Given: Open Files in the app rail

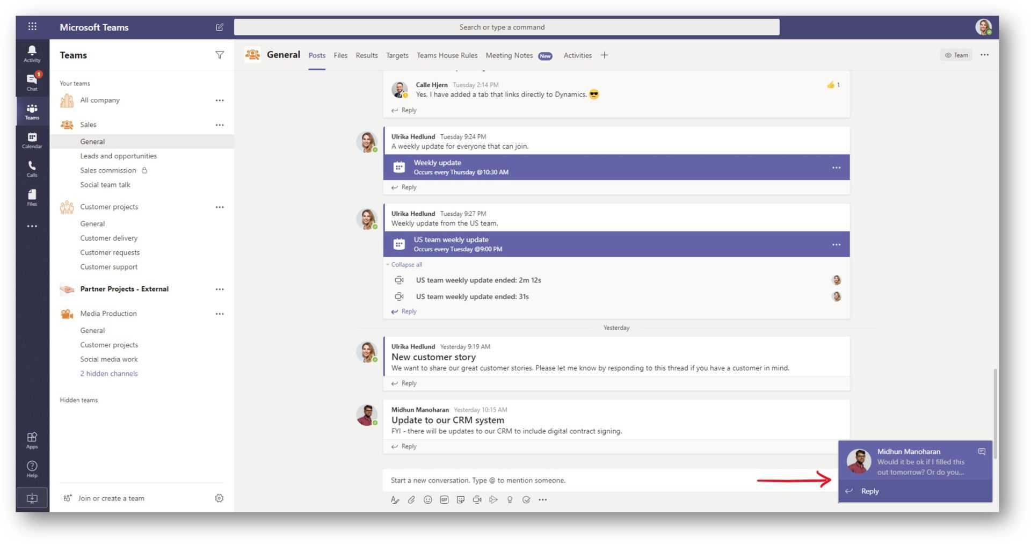Looking at the screenshot, I should pyautogui.click(x=32, y=197).
